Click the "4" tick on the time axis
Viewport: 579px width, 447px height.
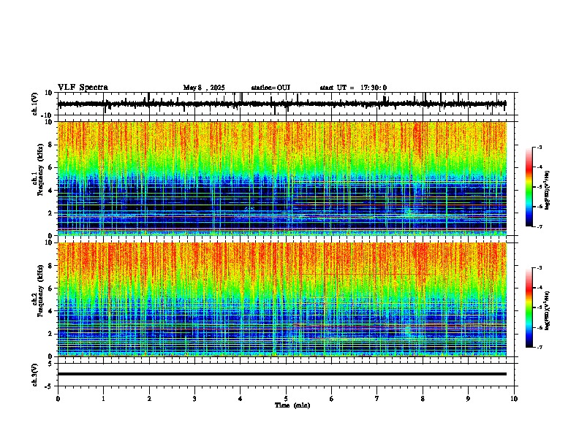coord(241,399)
